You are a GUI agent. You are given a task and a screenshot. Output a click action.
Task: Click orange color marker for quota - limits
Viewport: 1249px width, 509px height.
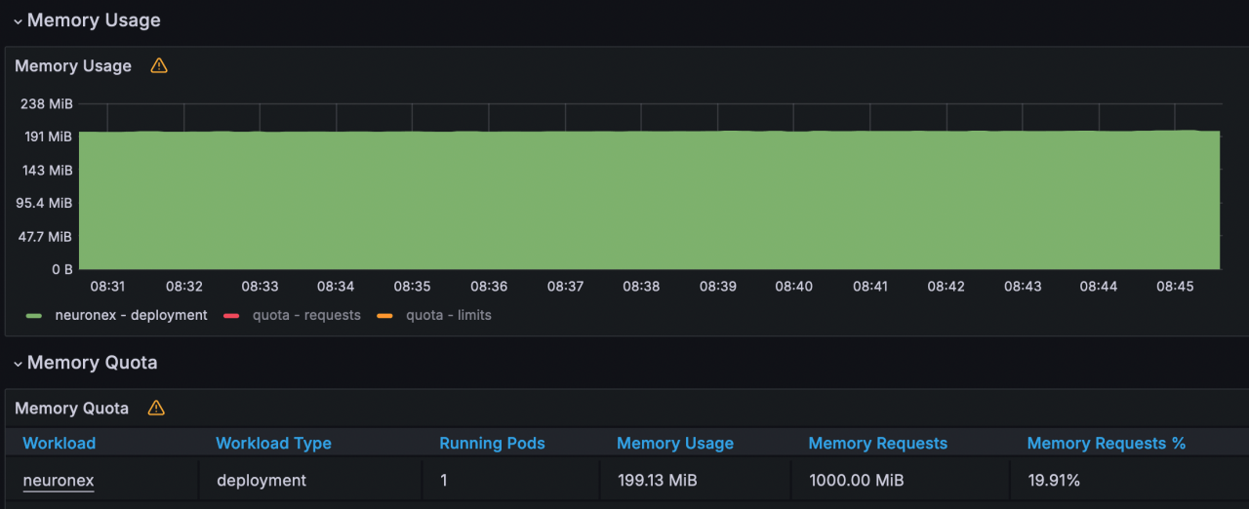pos(384,316)
